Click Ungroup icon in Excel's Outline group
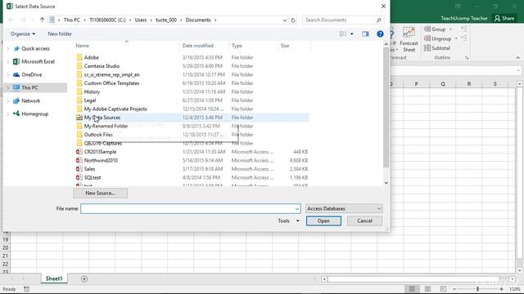524x294 pixels. click(427, 38)
